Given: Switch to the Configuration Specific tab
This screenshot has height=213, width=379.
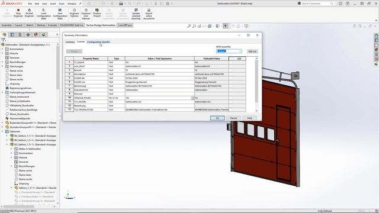Looking at the screenshot, I should 98,42.
